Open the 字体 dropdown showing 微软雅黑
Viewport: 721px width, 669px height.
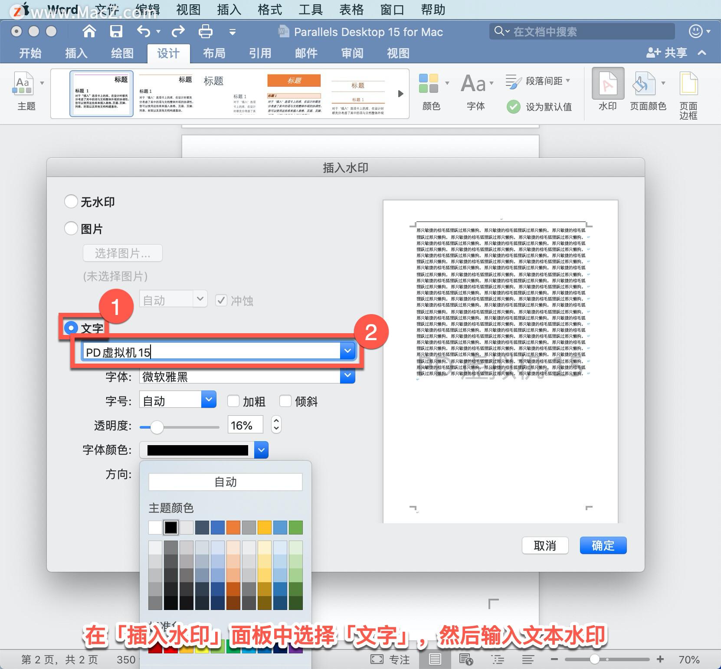pyautogui.click(x=347, y=376)
